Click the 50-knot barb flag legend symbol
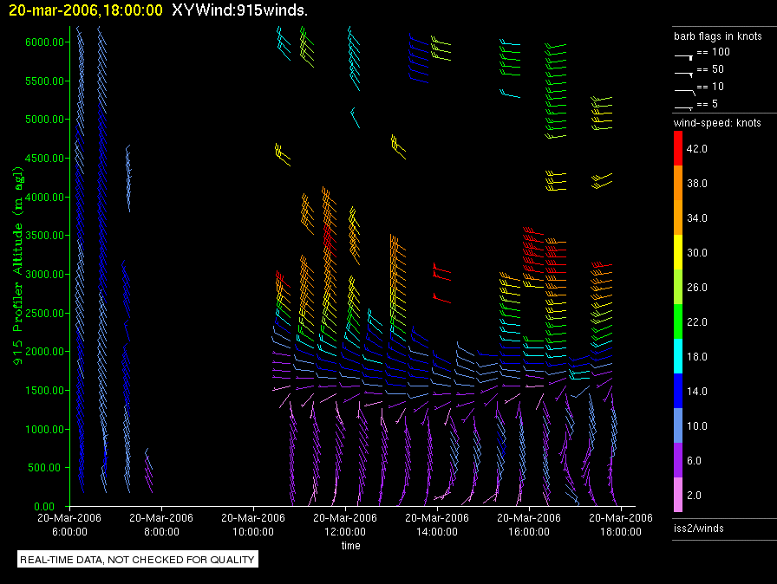Screen dimensions: 777x584 click(x=684, y=72)
